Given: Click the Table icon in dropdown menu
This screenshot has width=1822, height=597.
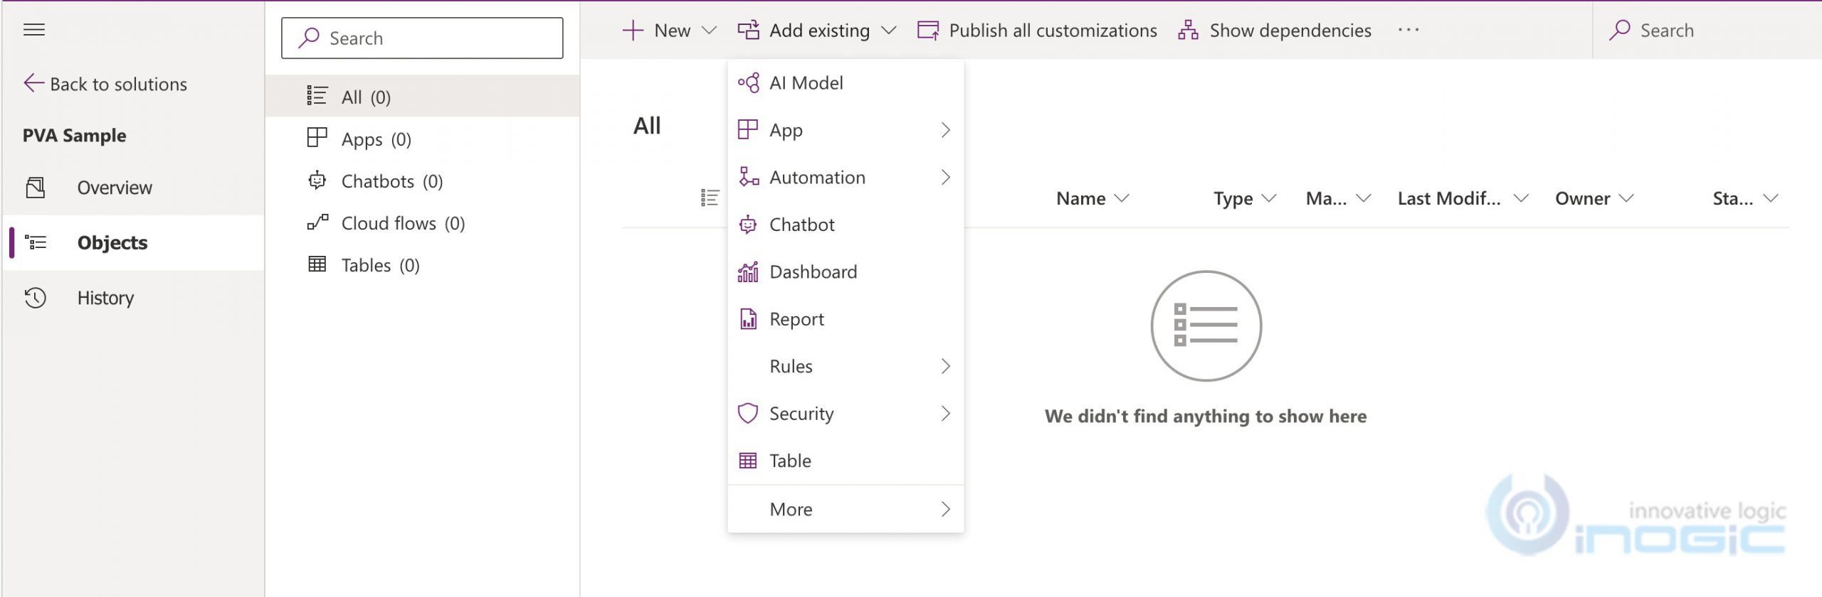Looking at the screenshot, I should (x=748, y=461).
